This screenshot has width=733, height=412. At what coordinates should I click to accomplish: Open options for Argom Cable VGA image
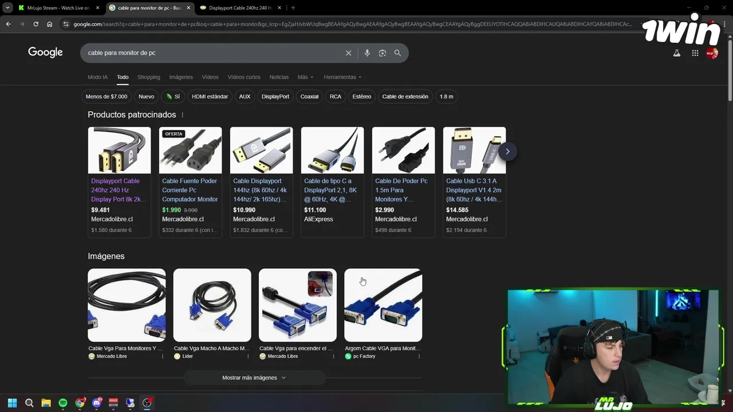click(x=419, y=356)
